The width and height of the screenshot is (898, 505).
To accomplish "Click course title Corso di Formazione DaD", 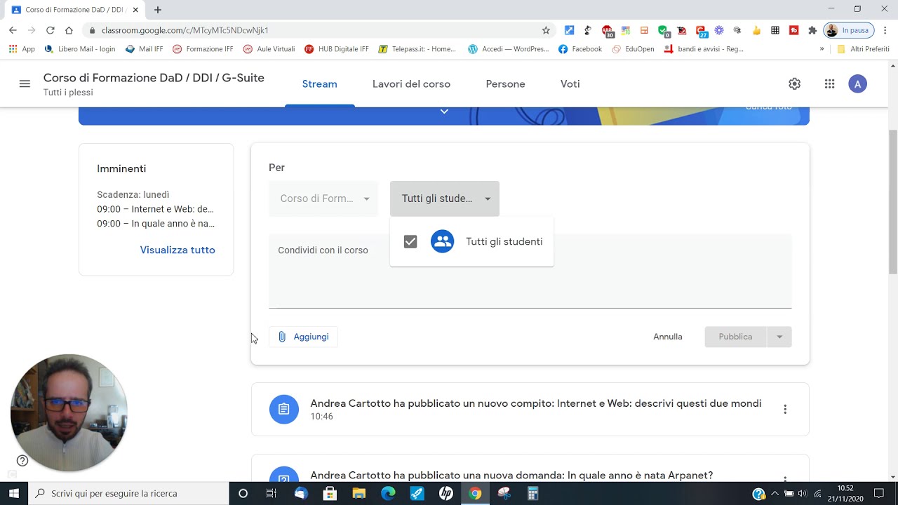I will (x=154, y=78).
